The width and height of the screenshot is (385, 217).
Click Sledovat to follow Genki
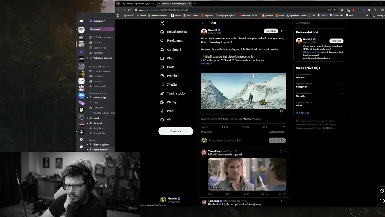tap(336, 41)
